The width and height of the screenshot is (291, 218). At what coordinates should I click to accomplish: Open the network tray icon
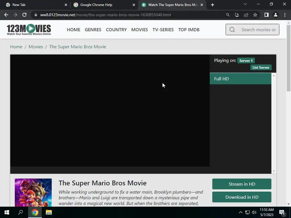[x=248, y=212]
